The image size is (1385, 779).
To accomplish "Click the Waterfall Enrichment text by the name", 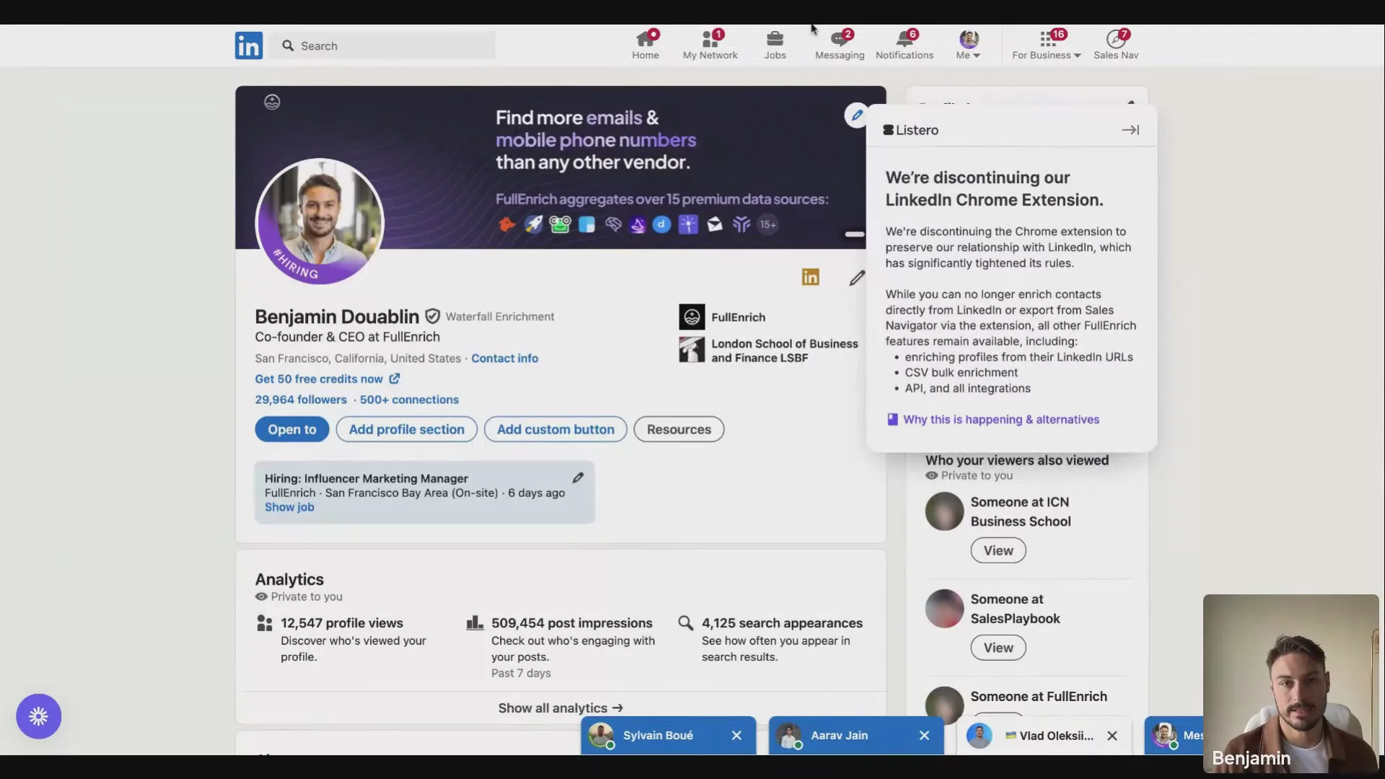I will 500,317.
